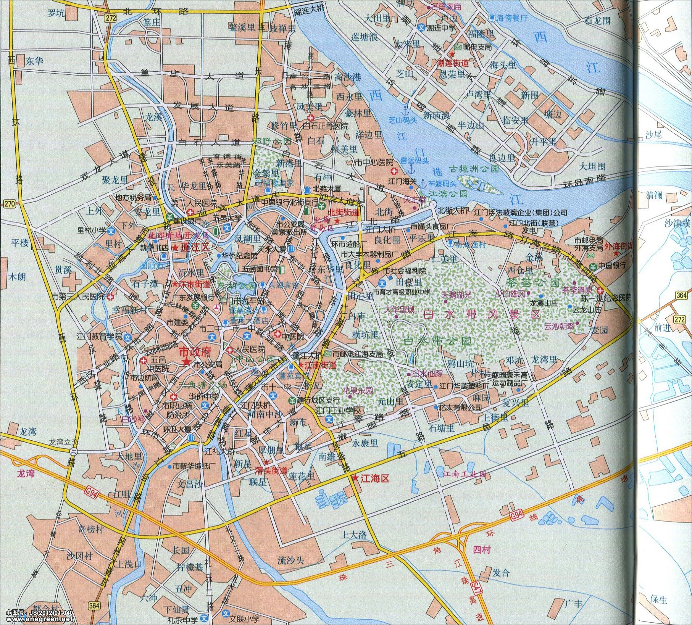This screenshot has width=692, height=625.
Task: Click the hospital cross at 市中心医院
Action: tap(394, 171)
